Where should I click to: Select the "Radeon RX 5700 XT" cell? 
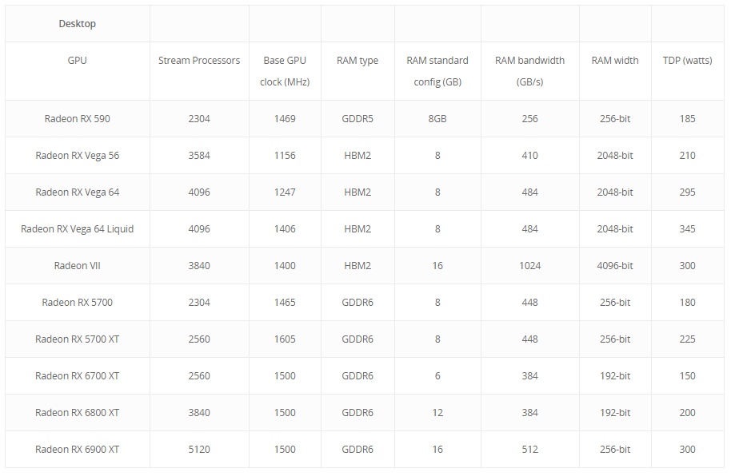[x=78, y=339]
